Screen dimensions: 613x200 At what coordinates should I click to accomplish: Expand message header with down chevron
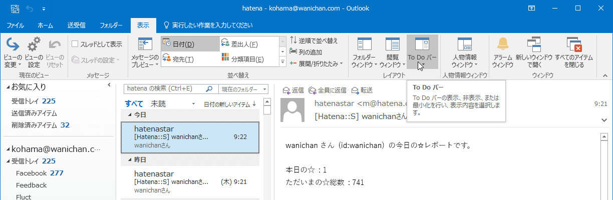[x=604, y=120]
